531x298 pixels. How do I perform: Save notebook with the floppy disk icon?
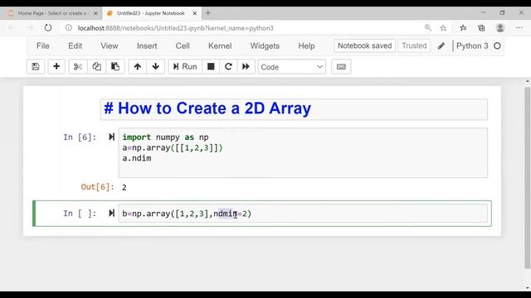(36, 66)
